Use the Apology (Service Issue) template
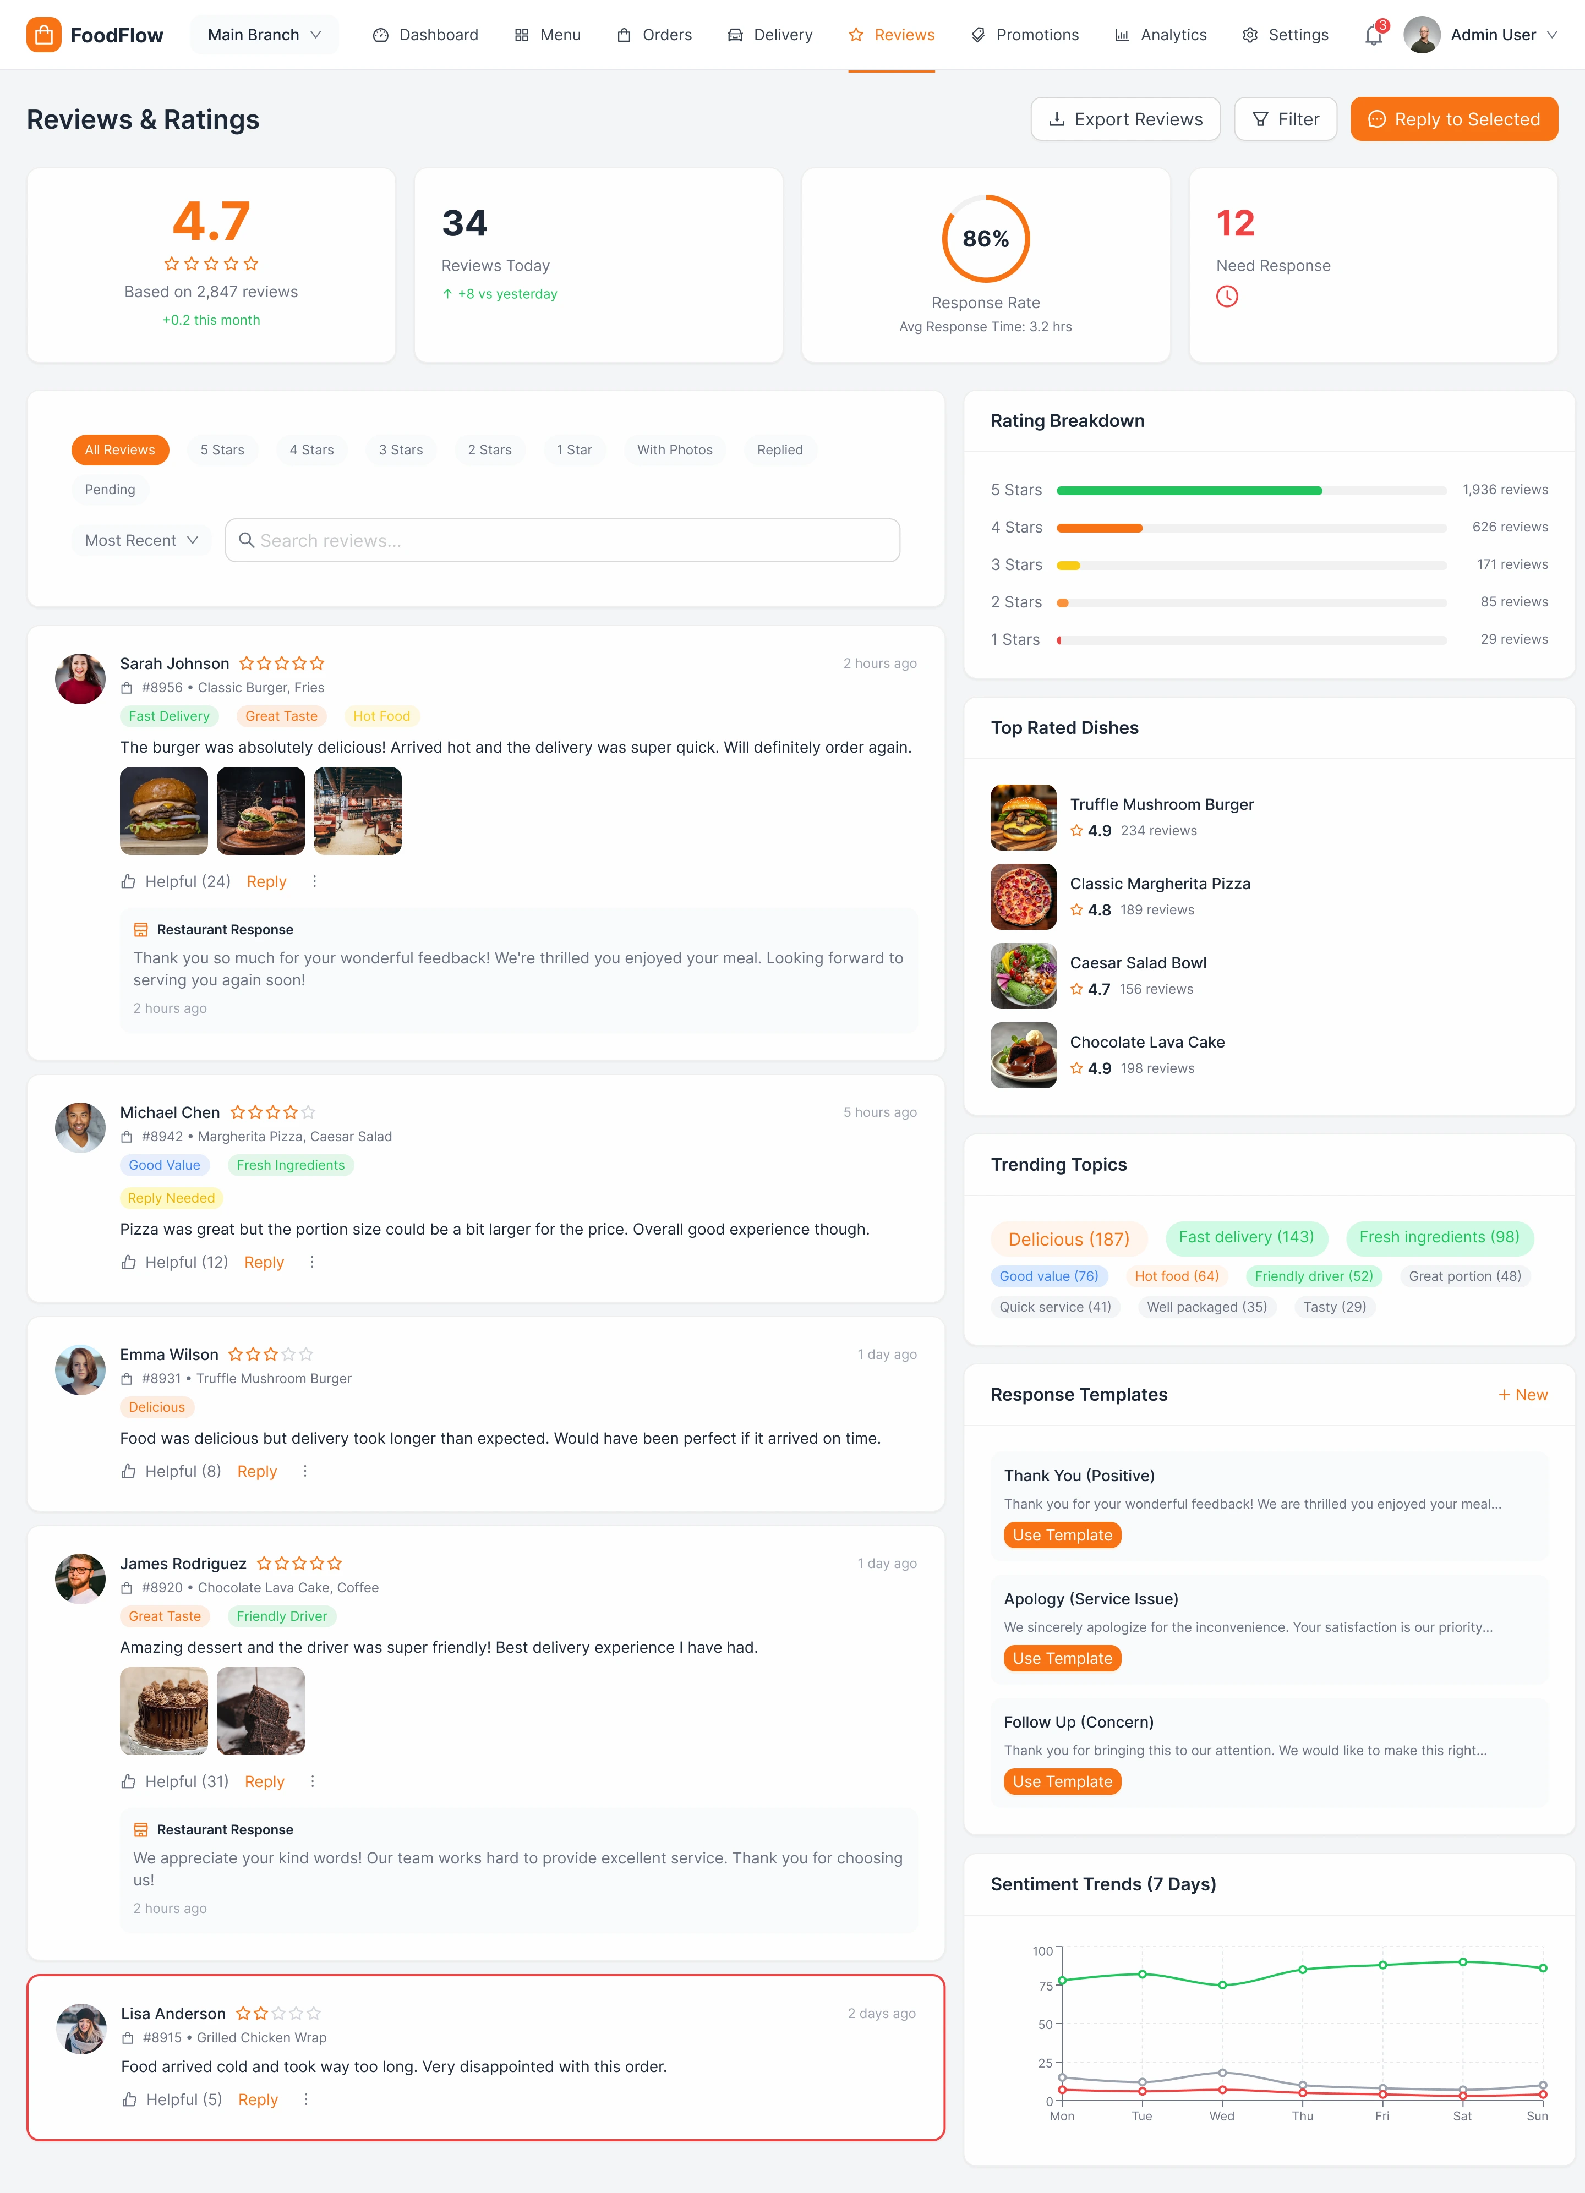 [1062, 1658]
